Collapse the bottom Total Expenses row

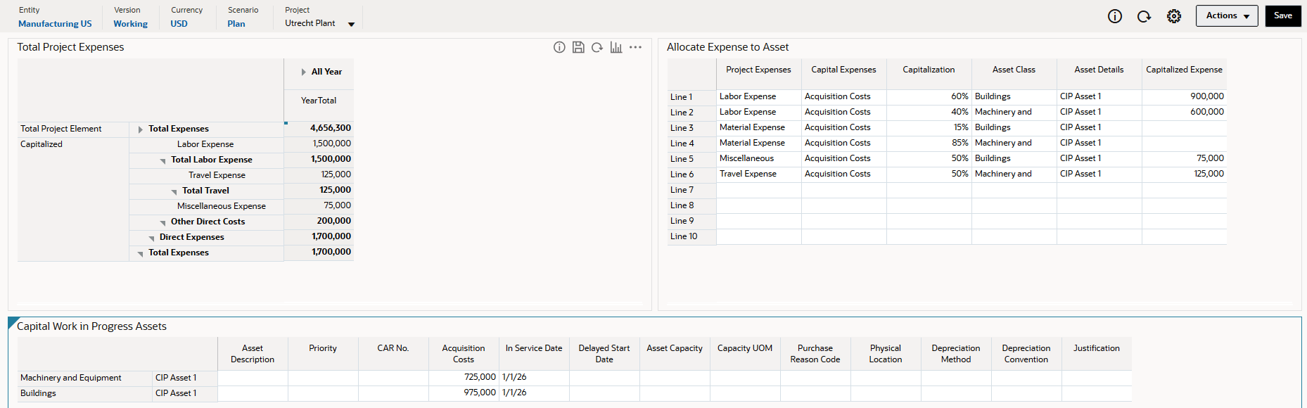point(141,254)
